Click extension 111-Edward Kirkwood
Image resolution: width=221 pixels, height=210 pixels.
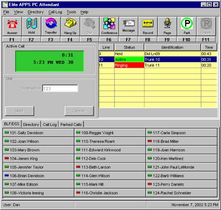click(x=110, y=150)
